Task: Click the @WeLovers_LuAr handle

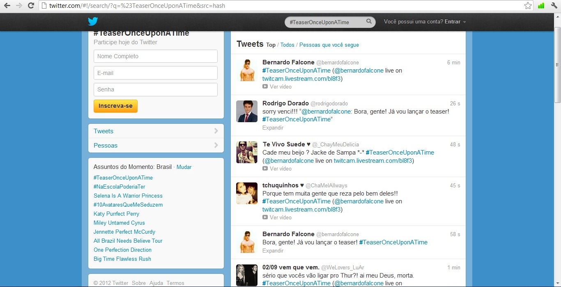Action: [x=343, y=268]
